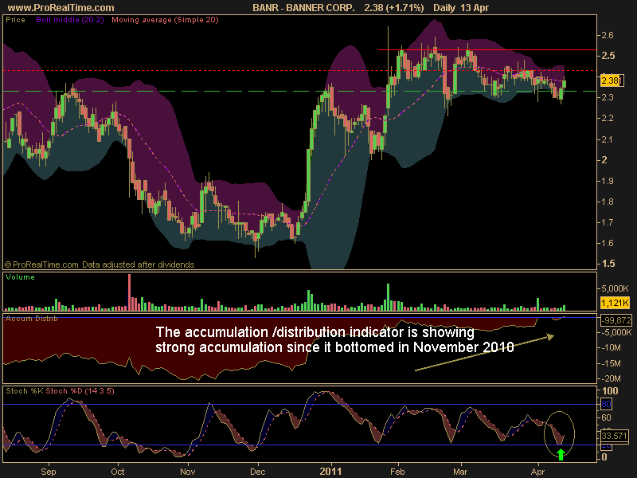Click the Stoch %D (14 3 5) legend

pos(80,391)
